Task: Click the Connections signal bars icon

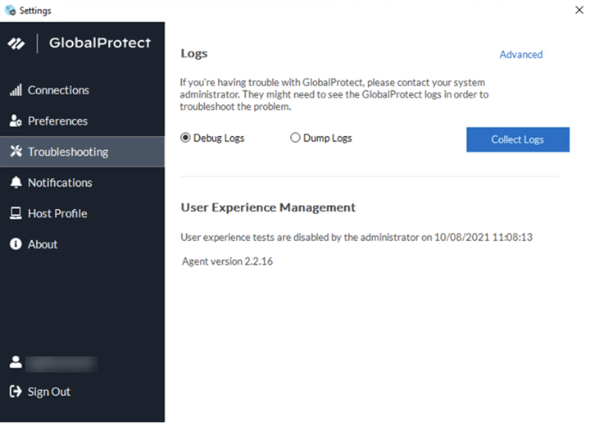Action: tap(15, 90)
